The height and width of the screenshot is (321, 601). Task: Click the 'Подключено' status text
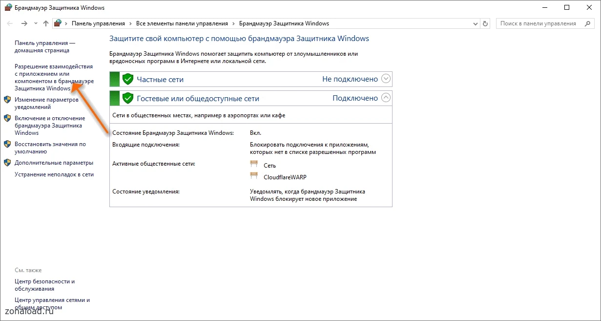[355, 98]
